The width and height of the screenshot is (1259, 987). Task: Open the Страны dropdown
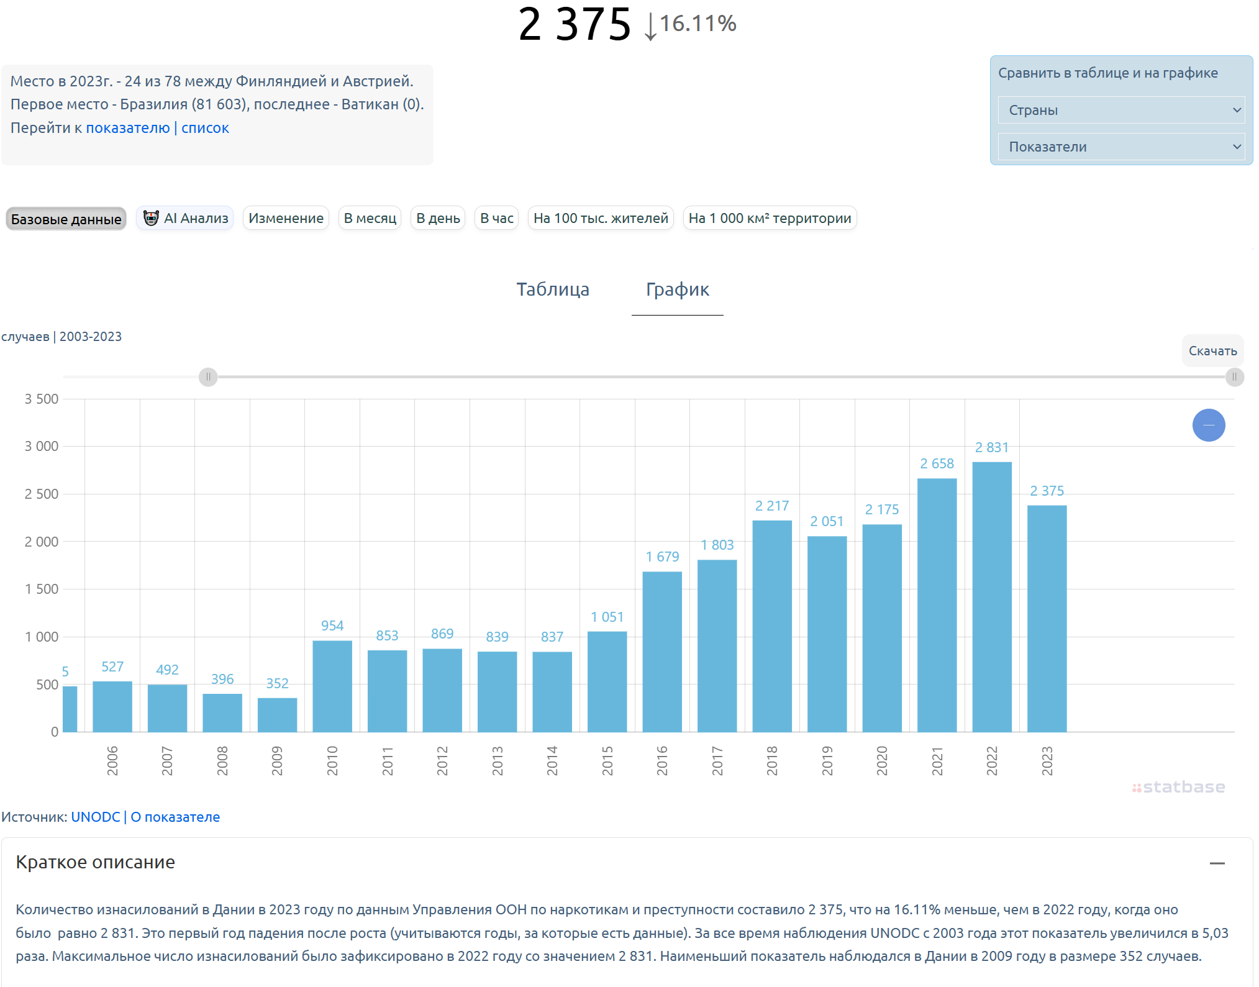pyautogui.click(x=1121, y=110)
